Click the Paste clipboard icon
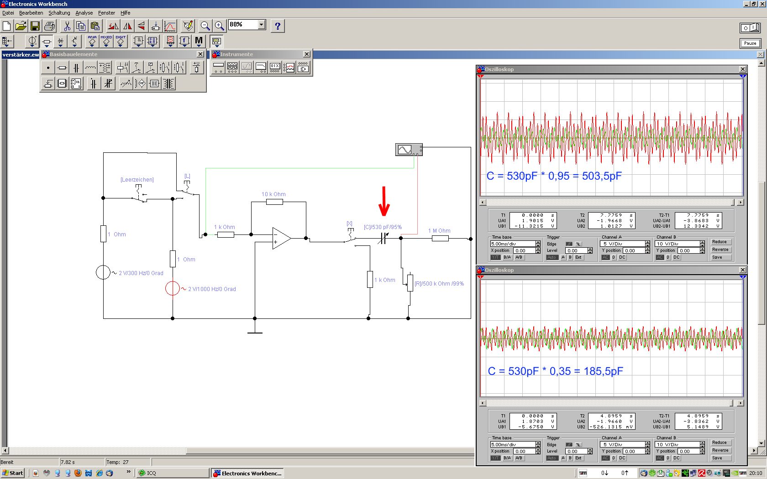 (x=95, y=26)
